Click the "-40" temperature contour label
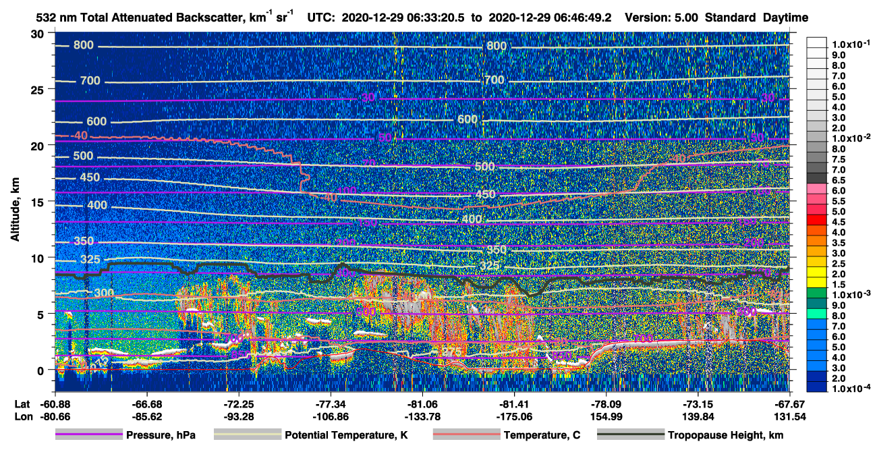Screen dimensions: 877x450 [x=80, y=136]
